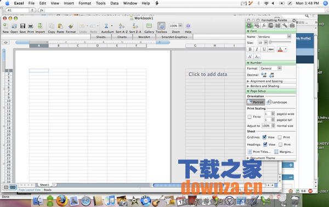Select the SmartArt Graphics gallery tab
The height and width of the screenshot is (207, 329).
174,37
